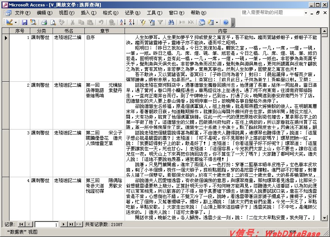Select the 分类 column header

[x=41, y=31]
